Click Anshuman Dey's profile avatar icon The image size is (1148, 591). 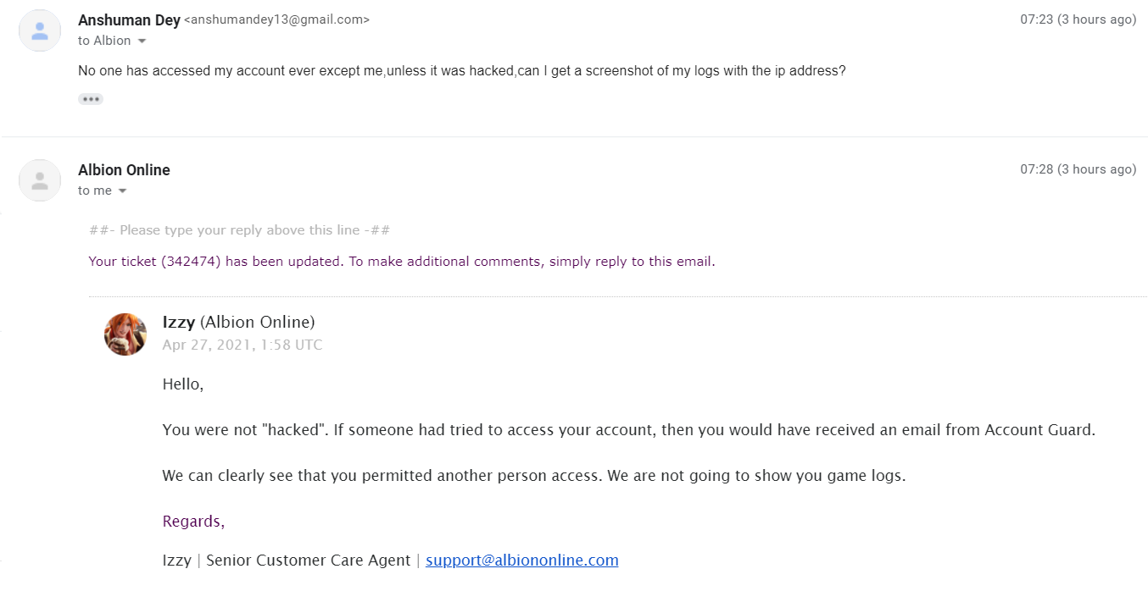coord(40,30)
